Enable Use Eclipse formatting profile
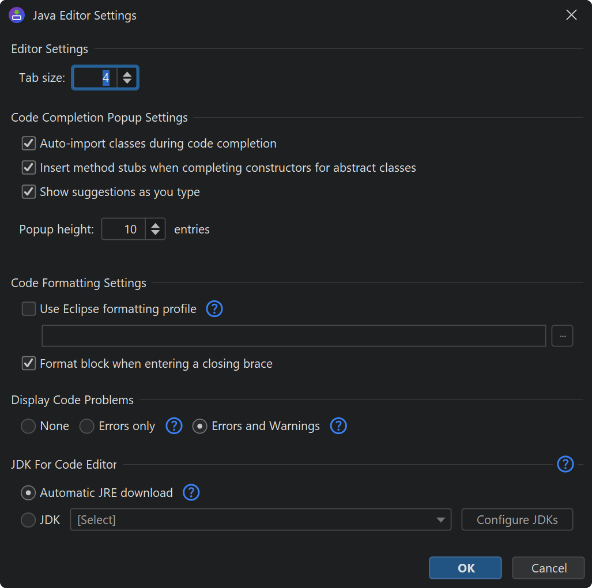 click(x=29, y=309)
